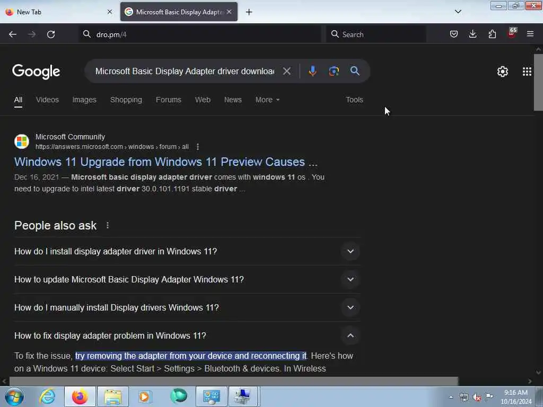Open the Windows Start menu
Image resolution: width=543 pixels, height=407 pixels.
tap(14, 396)
